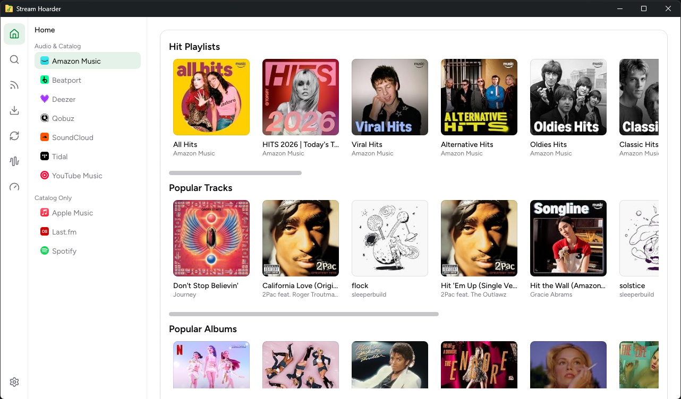
Task: Open the All Hits playlist cover
Action: [x=211, y=97]
